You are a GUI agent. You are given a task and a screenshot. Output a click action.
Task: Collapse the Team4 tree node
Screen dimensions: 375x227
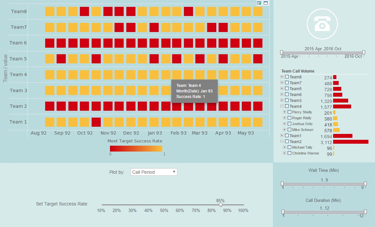pyautogui.click(x=282, y=106)
